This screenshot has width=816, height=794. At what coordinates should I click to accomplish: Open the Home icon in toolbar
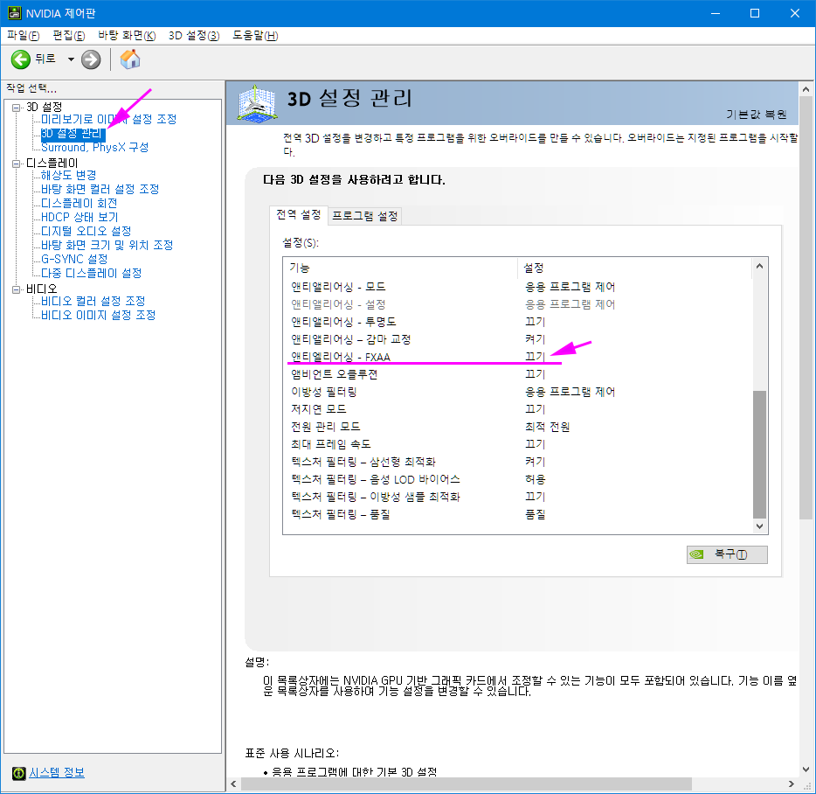click(x=130, y=59)
